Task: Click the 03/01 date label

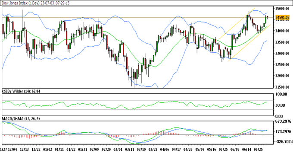Action: (118, 149)
